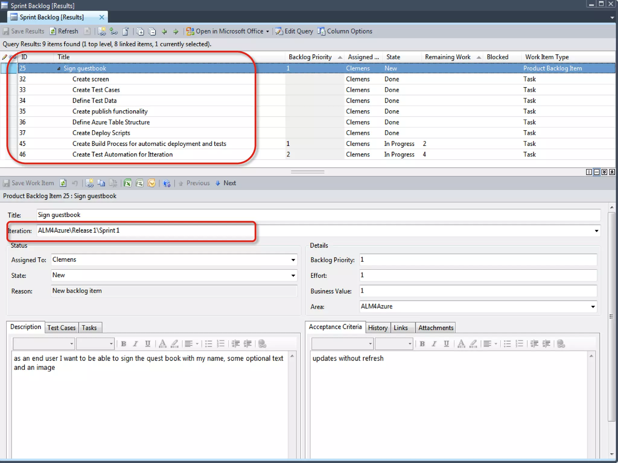The image size is (618, 463).
Task: Click the Bold button in Description editor
Action: 123,344
